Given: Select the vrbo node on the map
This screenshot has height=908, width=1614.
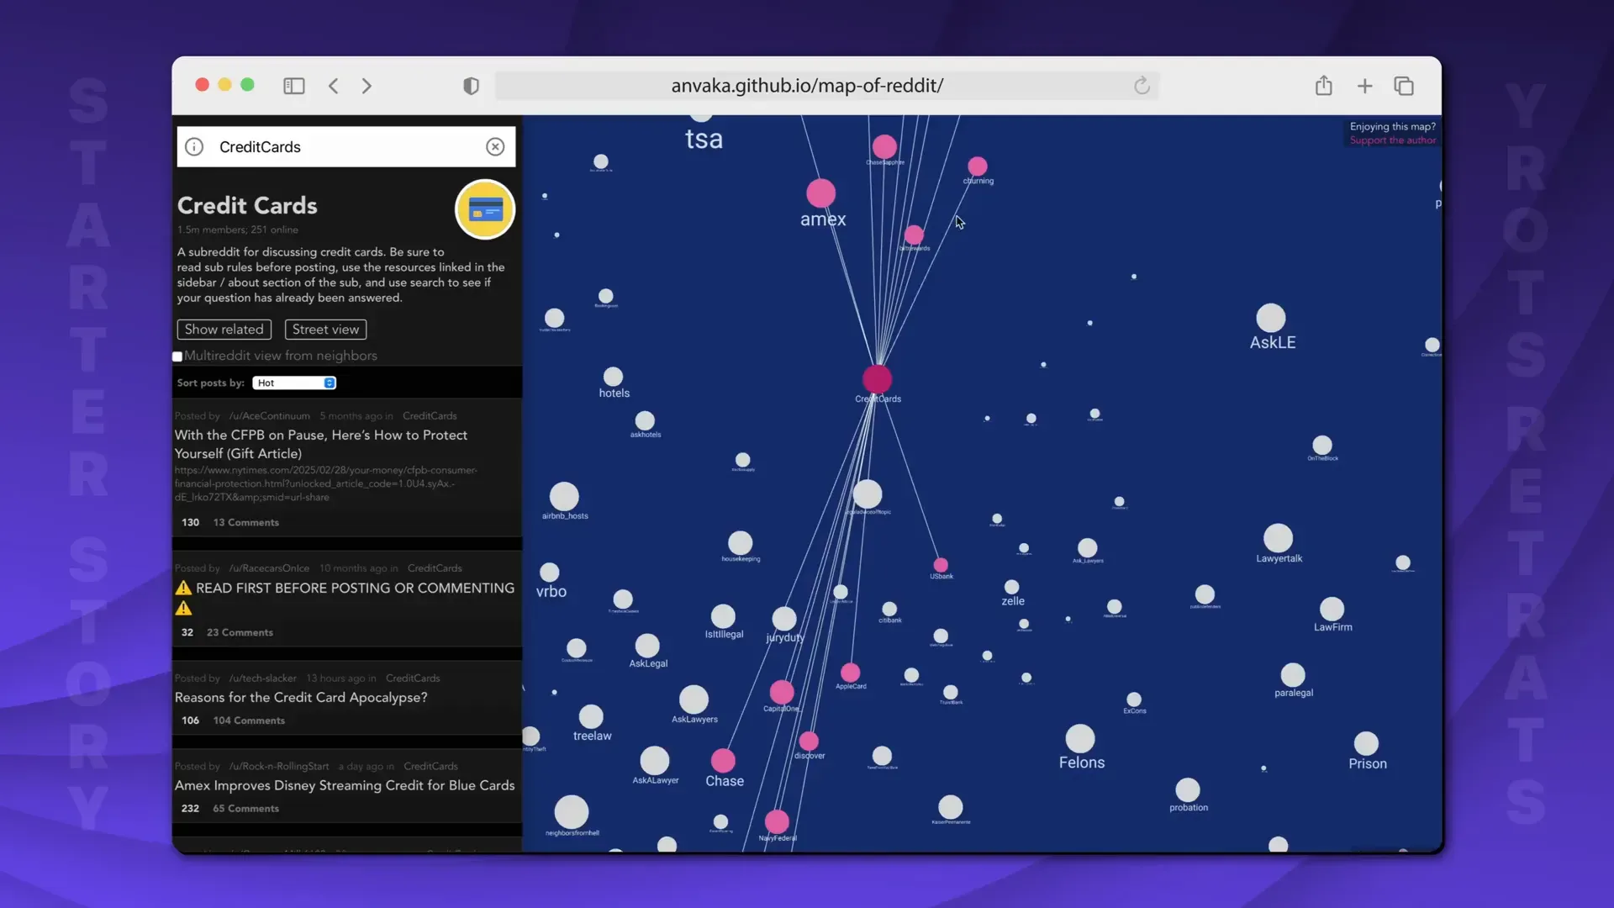Looking at the screenshot, I should pos(550,573).
